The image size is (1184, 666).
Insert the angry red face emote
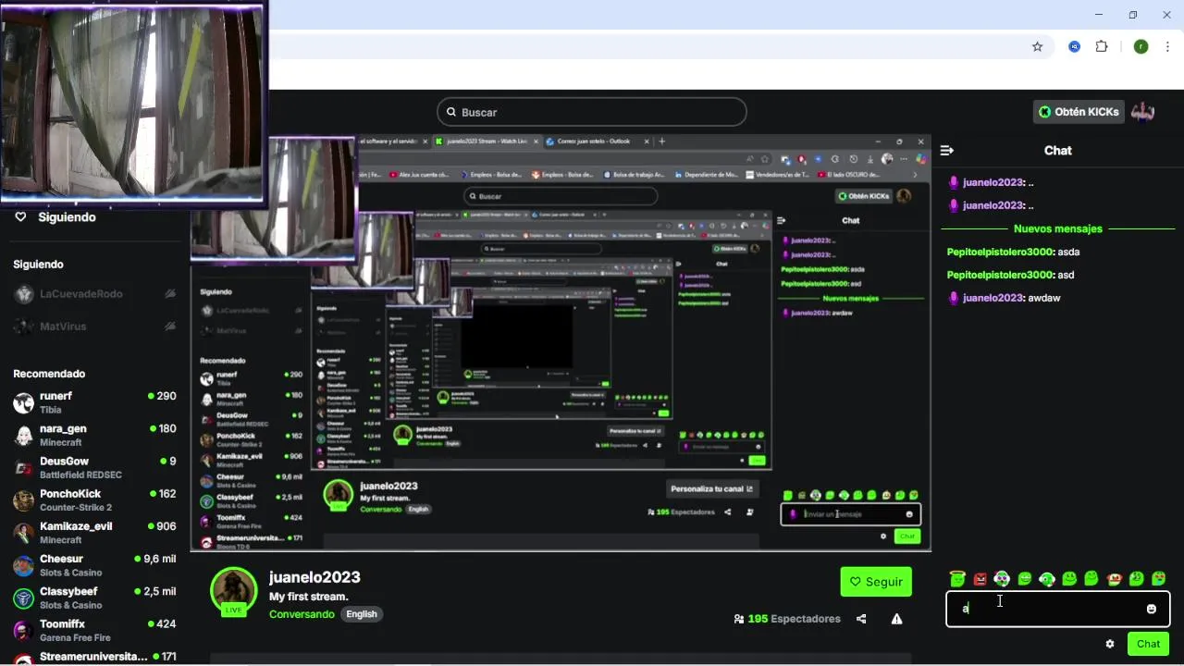click(x=980, y=579)
